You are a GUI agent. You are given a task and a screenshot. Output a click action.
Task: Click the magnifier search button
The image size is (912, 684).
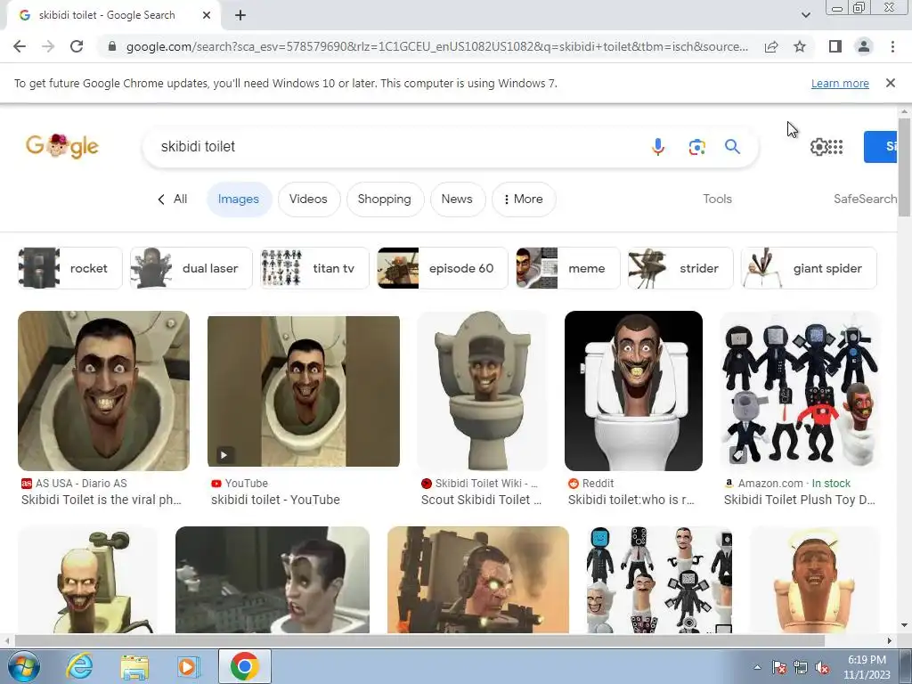[x=732, y=147]
